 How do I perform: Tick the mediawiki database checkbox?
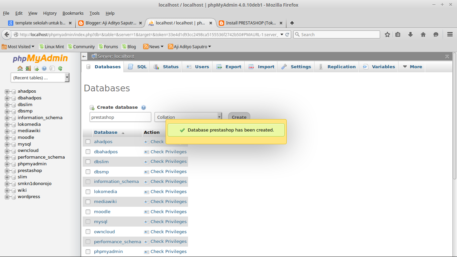(88, 202)
